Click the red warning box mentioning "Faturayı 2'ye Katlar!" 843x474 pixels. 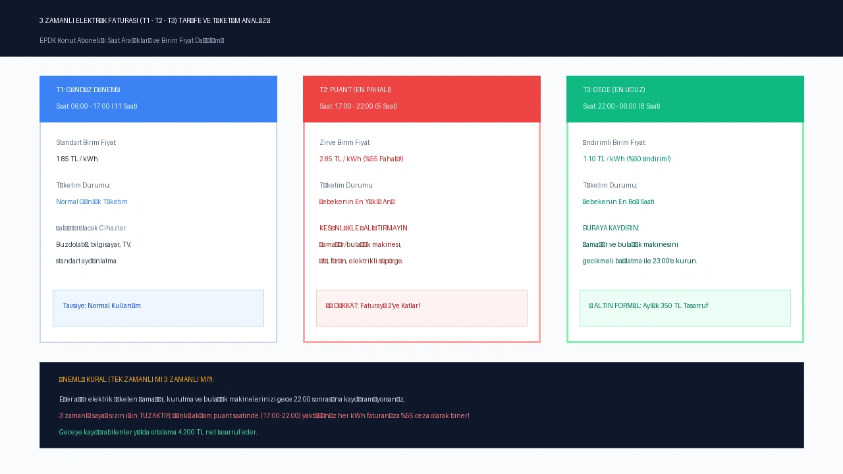click(421, 308)
